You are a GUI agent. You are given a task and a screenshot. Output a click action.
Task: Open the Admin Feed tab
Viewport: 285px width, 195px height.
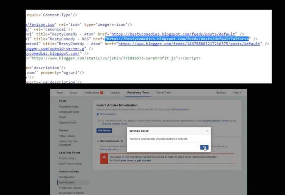point(164,92)
